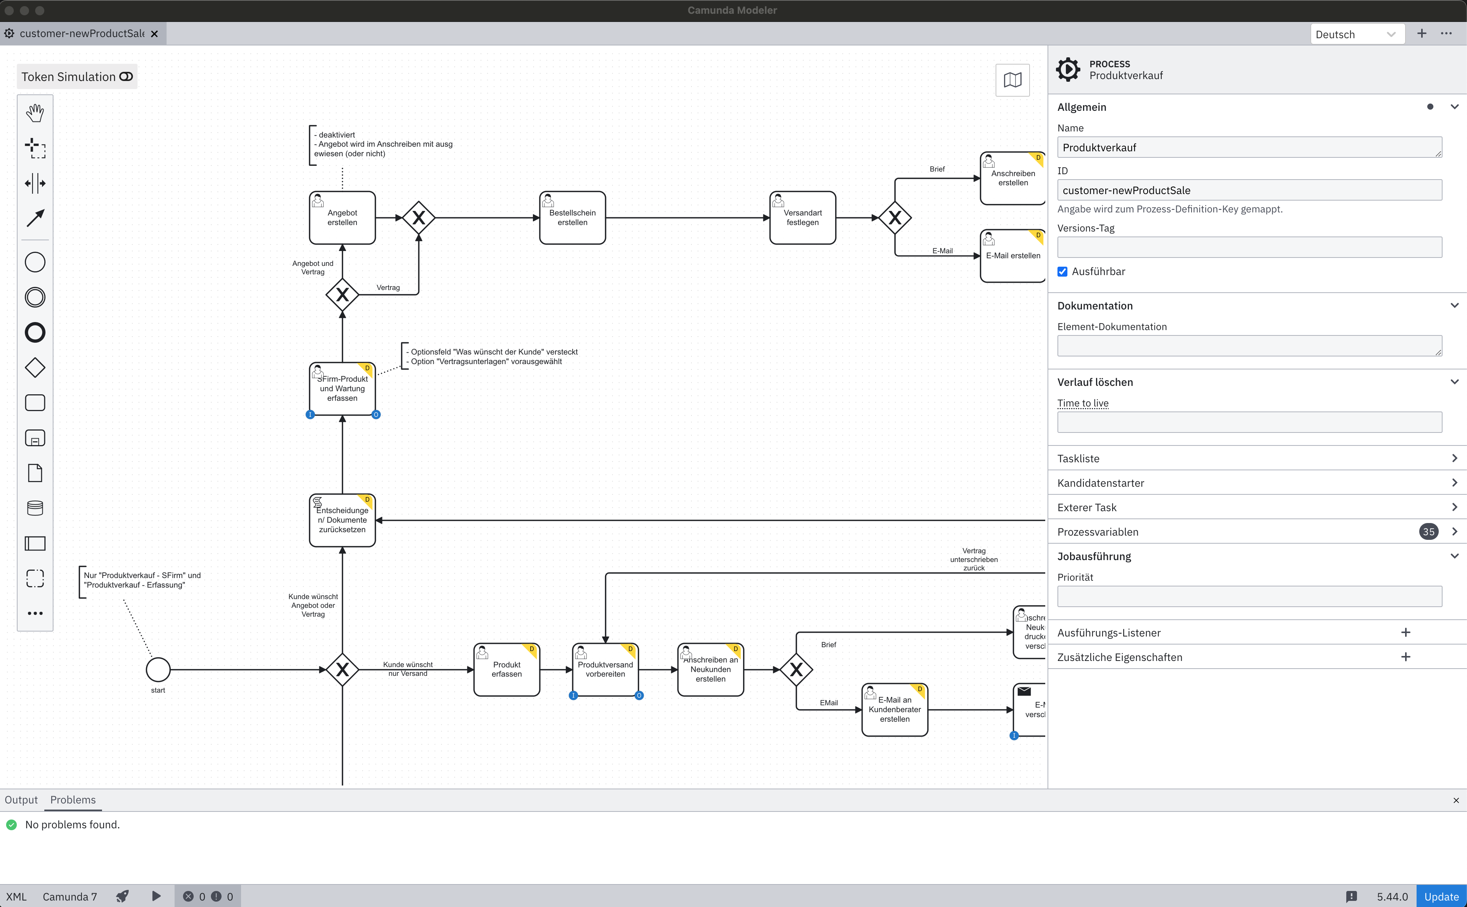Viewport: 1467px width, 907px height.
Task: Select the 'Bestellschein erstellen' task
Action: click(573, 218)
